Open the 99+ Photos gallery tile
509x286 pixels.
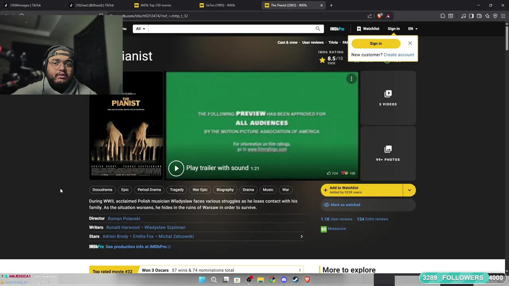click(x=388, y=153)
